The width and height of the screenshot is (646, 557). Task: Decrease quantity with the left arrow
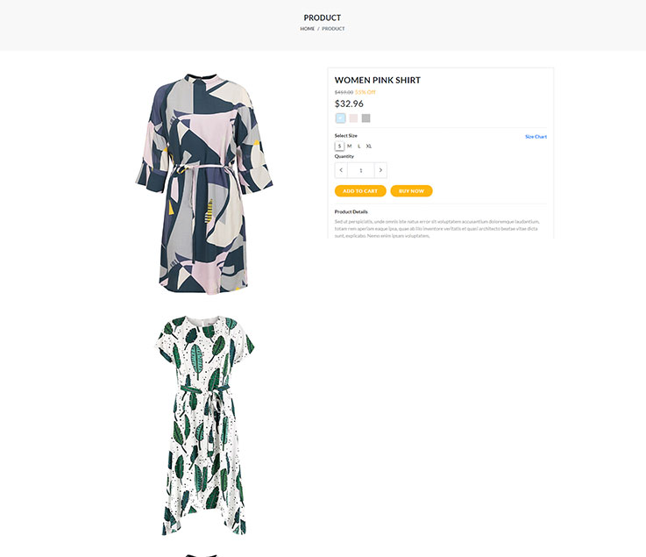(341, 170)
